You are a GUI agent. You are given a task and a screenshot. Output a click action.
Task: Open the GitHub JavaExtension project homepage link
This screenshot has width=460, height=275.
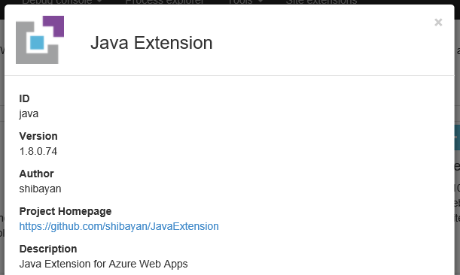(119, 226)
